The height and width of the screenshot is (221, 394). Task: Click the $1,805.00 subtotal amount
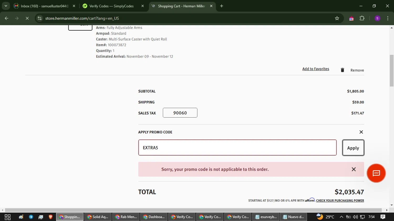pos(355,91)
